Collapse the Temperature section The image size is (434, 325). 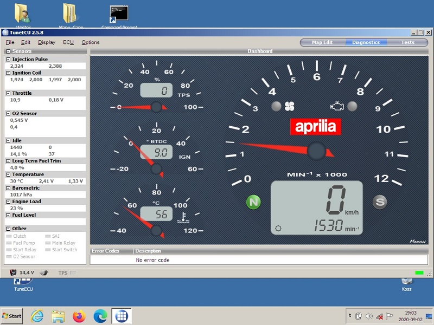[x=8, y=174]
